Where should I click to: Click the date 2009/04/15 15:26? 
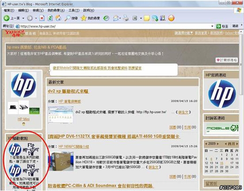tap(184, 146)
